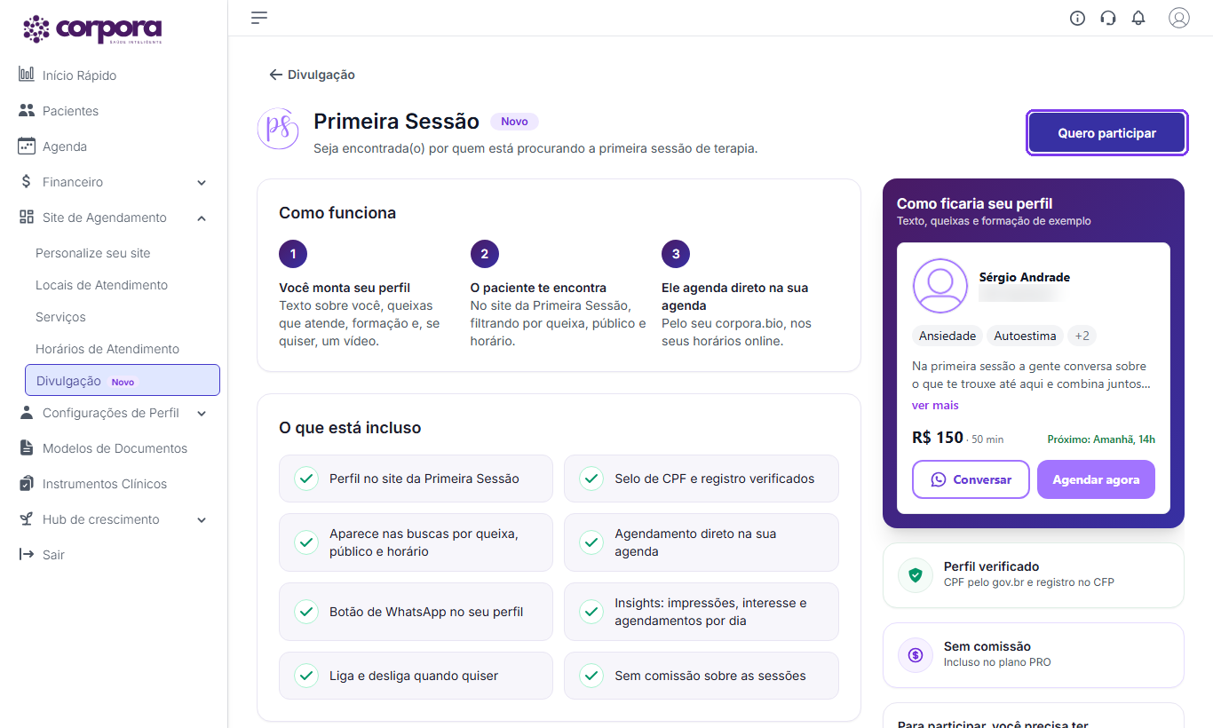
Task: Collapse the Site de Agendamento chevron
Action: coord(202,218)
